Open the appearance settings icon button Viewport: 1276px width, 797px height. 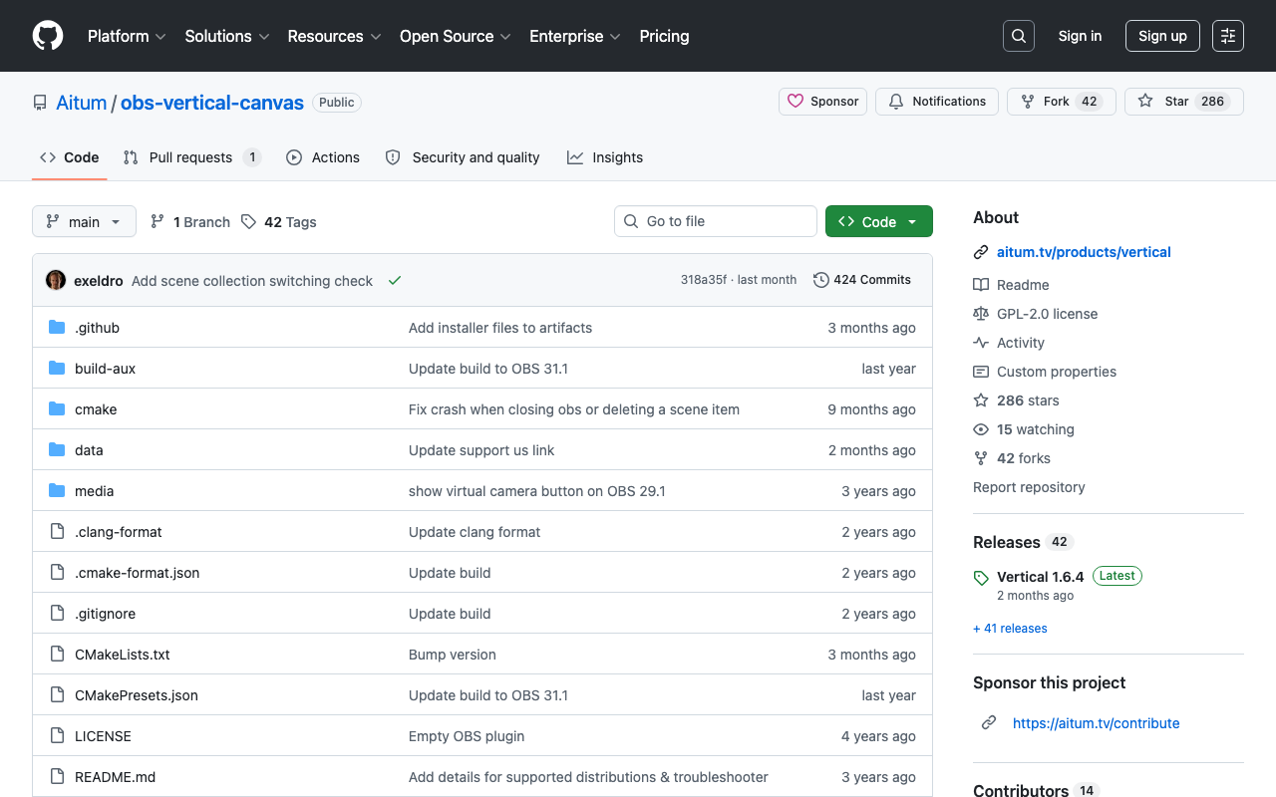click(1228, 36)
